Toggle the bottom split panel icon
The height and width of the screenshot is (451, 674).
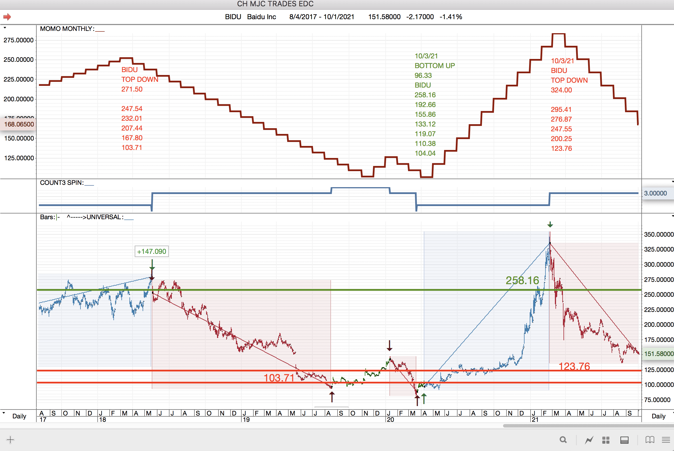[x=624, y=440]
